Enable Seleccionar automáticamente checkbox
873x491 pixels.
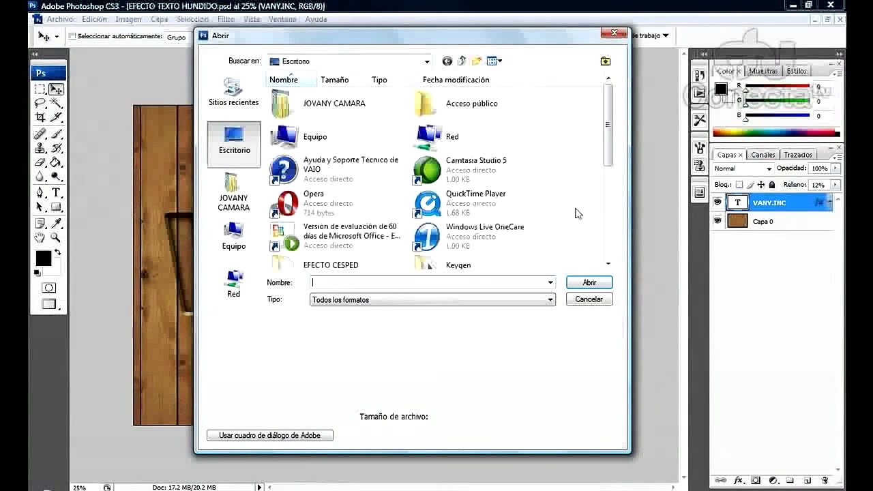coord(72,36)
